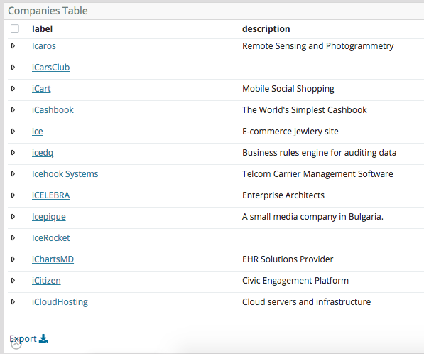Open the iChartsMD link

point(53,259)
